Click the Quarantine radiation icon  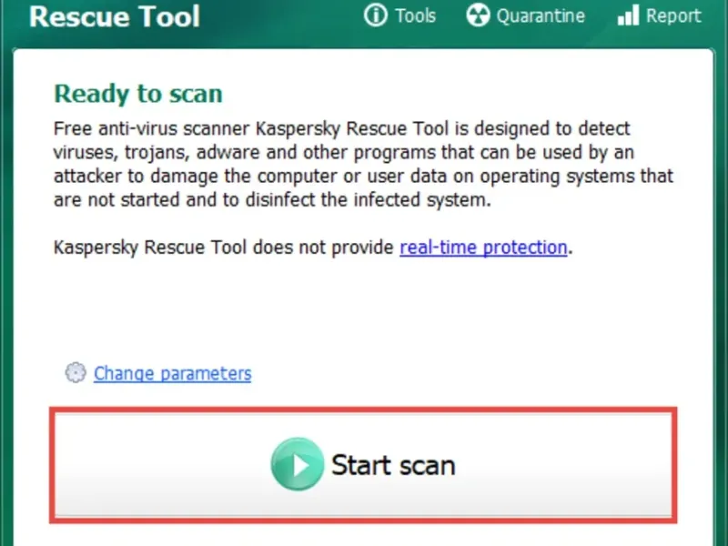coord(478,15)
